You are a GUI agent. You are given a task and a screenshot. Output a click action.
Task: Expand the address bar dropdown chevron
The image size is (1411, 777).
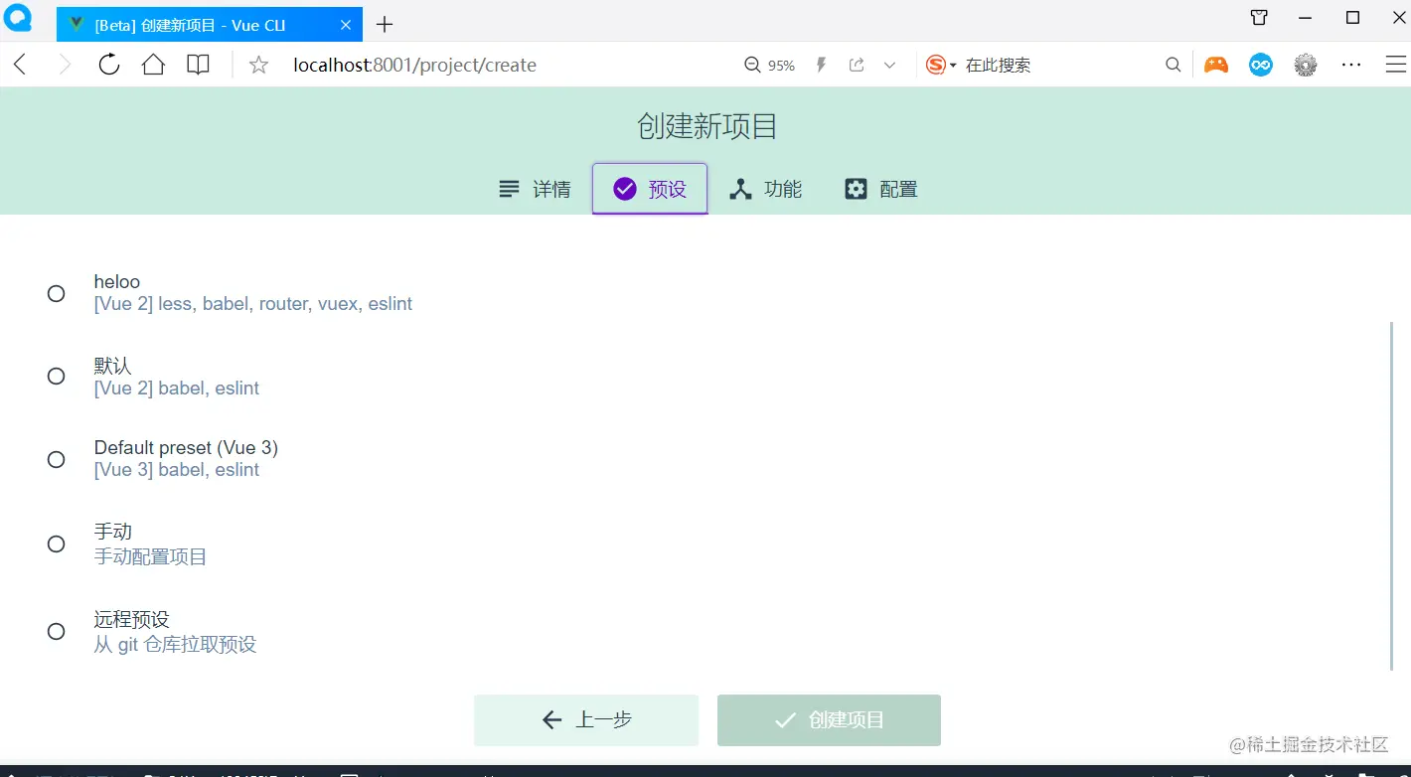pos(889,65)
